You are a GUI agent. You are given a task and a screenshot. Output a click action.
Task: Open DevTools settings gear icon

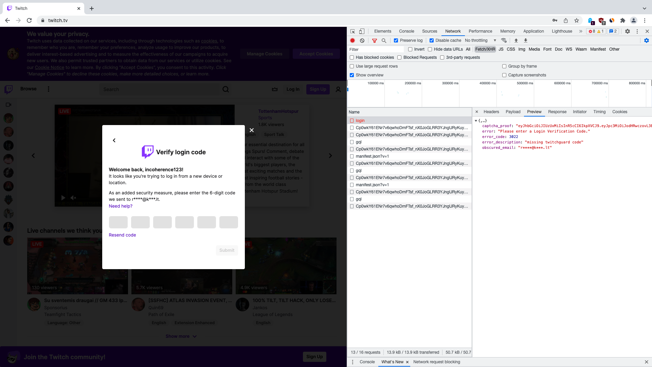[628, 31]
